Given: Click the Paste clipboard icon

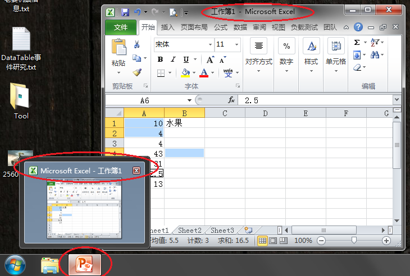Looking at the screenshot, I should [119, 47].
